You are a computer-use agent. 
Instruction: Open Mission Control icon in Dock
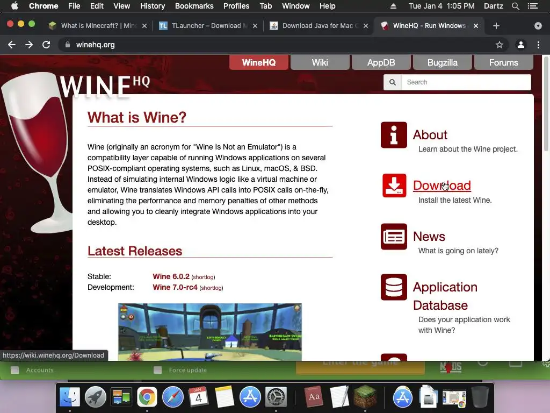pyautogui.click(x=121, y=397)
